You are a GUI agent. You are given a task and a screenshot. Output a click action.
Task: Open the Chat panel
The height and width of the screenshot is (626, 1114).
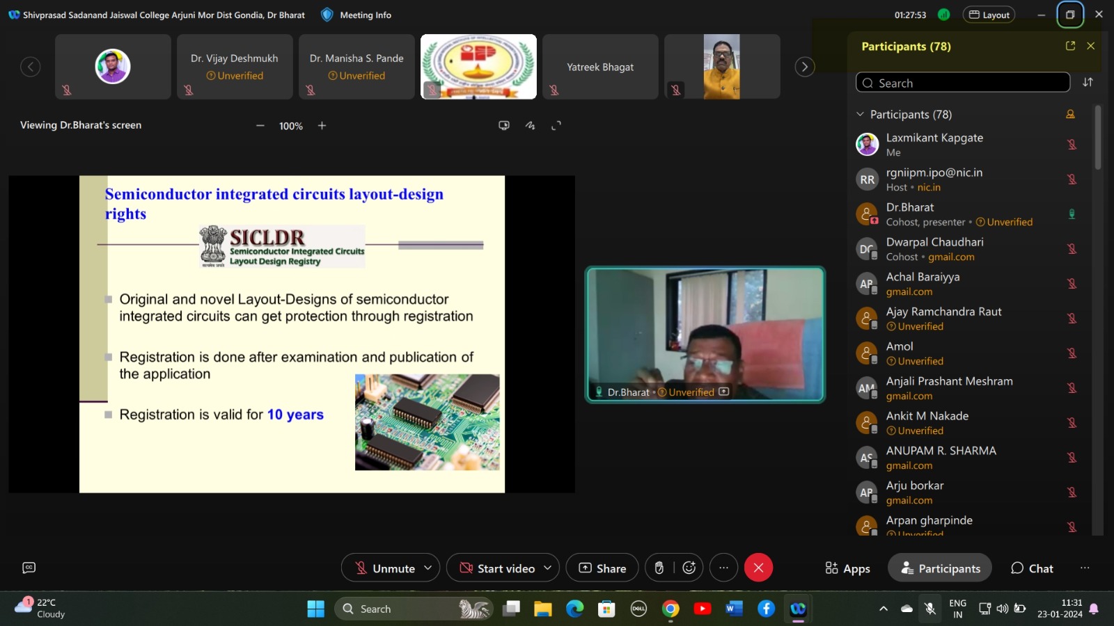click(1032, 568)
